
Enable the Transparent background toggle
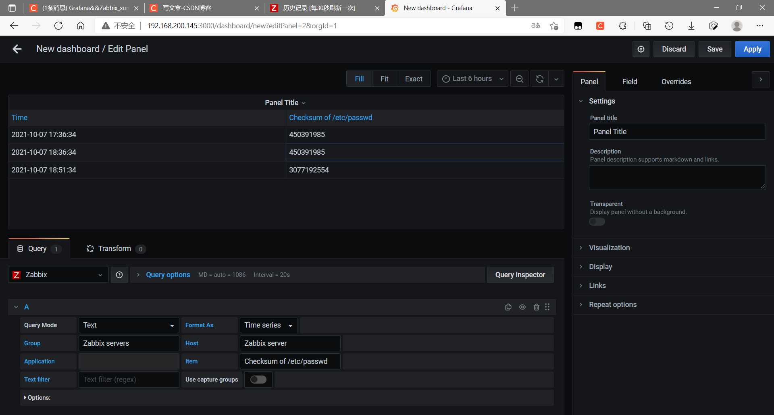coord(597,222)
